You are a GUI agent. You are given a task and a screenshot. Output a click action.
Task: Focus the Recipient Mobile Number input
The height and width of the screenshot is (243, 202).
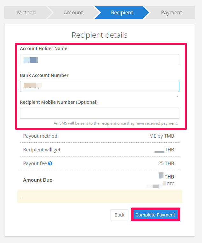pyautogui.click(x=100, y=113)
